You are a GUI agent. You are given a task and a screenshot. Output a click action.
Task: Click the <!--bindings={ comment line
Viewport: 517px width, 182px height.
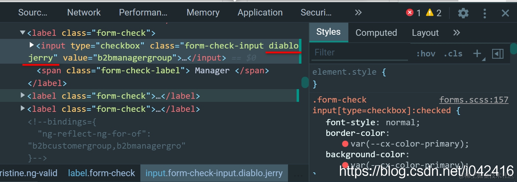pos(62,121)
